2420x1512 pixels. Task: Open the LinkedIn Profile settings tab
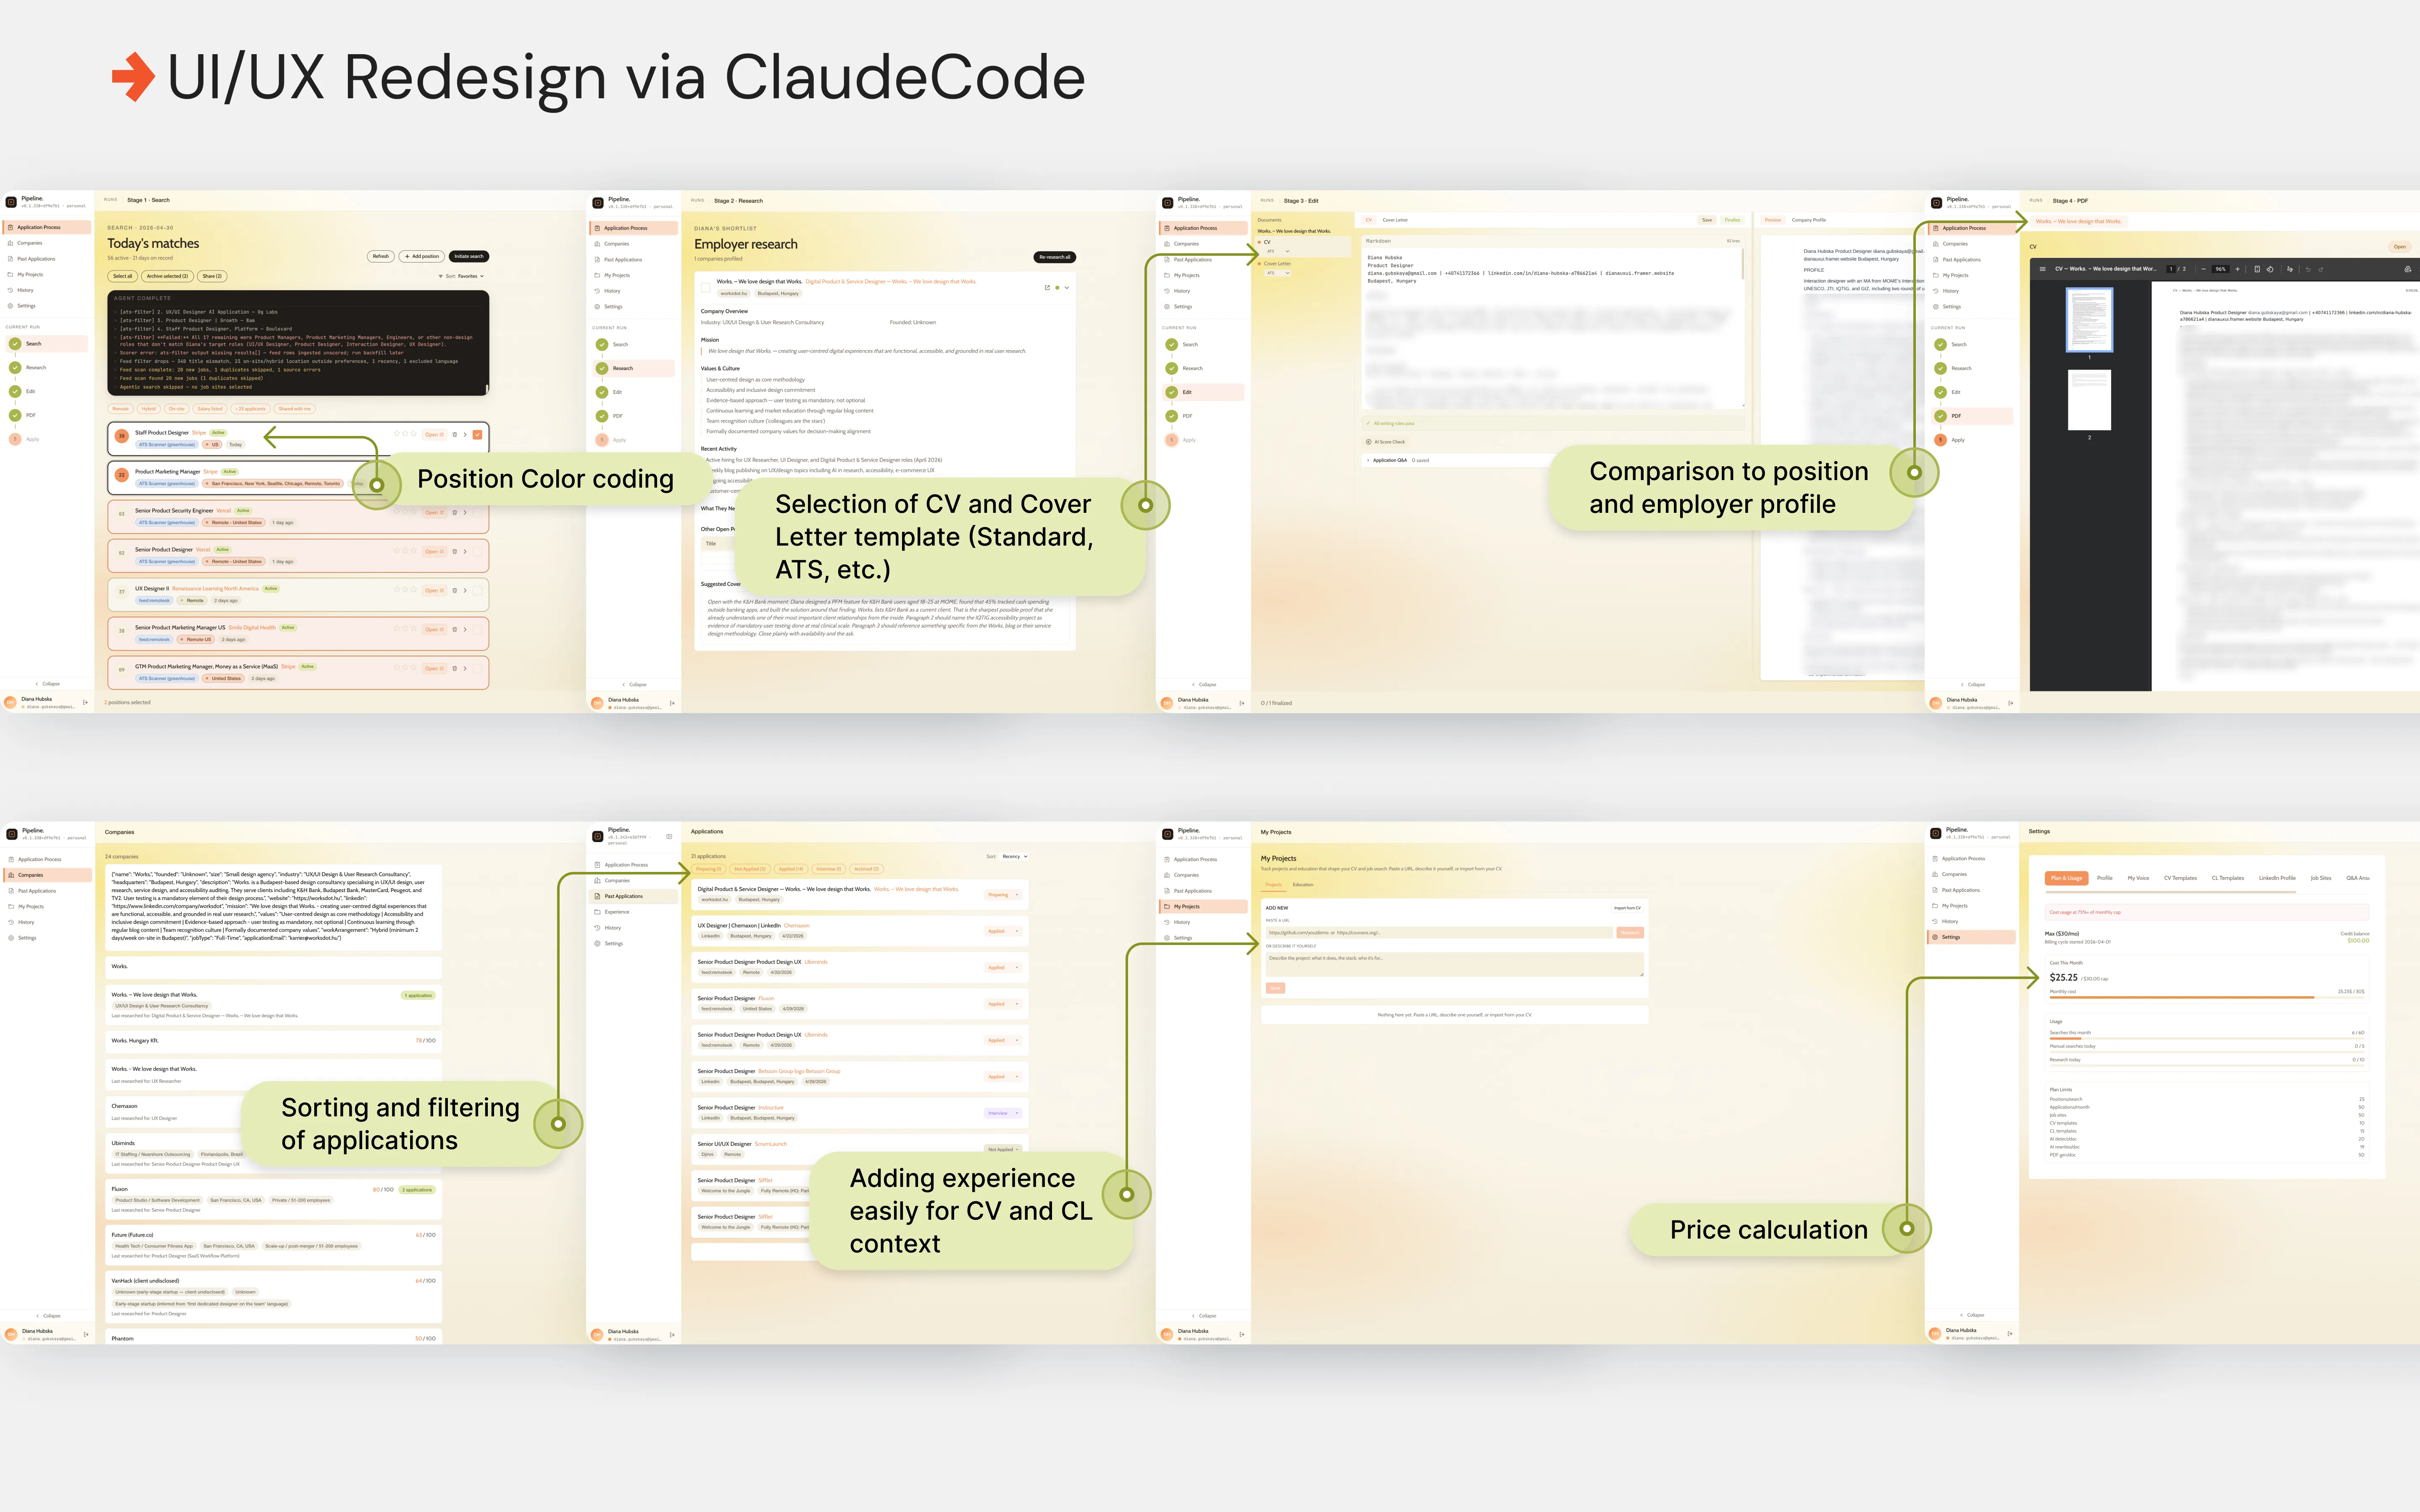(2277, 878)
